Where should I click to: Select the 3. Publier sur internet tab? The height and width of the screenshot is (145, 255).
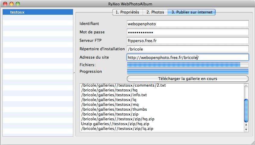[192, 12]
